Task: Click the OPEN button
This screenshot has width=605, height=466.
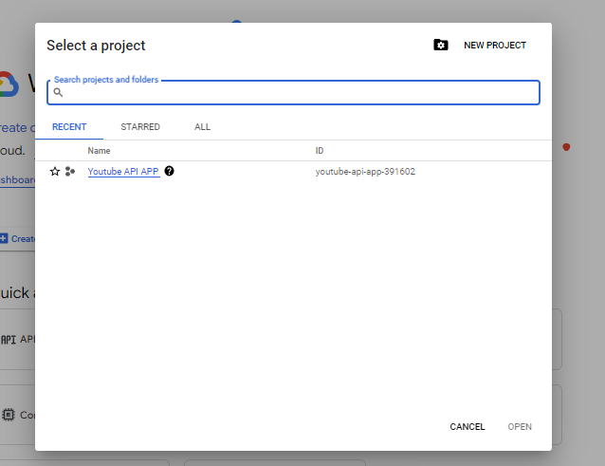Action: coord(520,427)
